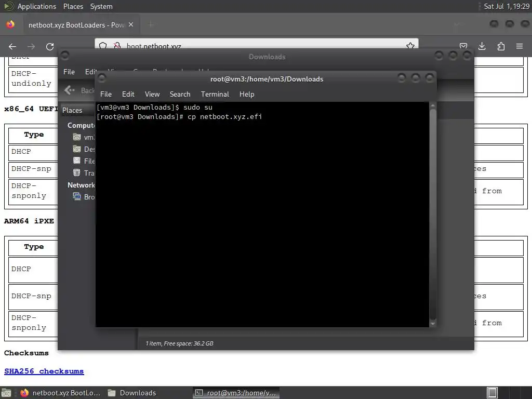Open Applications menu in top panel
The width and height of the screenshot is (532, 399).
(x=37, y=6)
